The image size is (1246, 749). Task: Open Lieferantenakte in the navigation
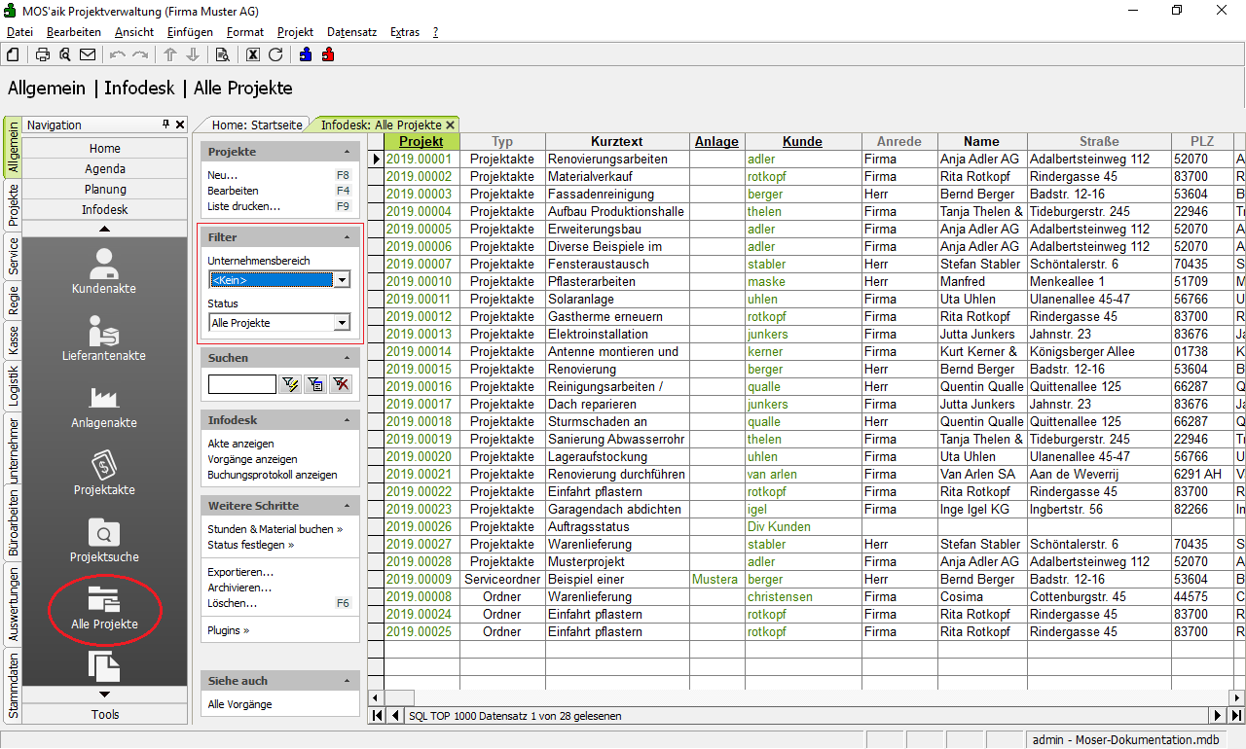(104, 338)
